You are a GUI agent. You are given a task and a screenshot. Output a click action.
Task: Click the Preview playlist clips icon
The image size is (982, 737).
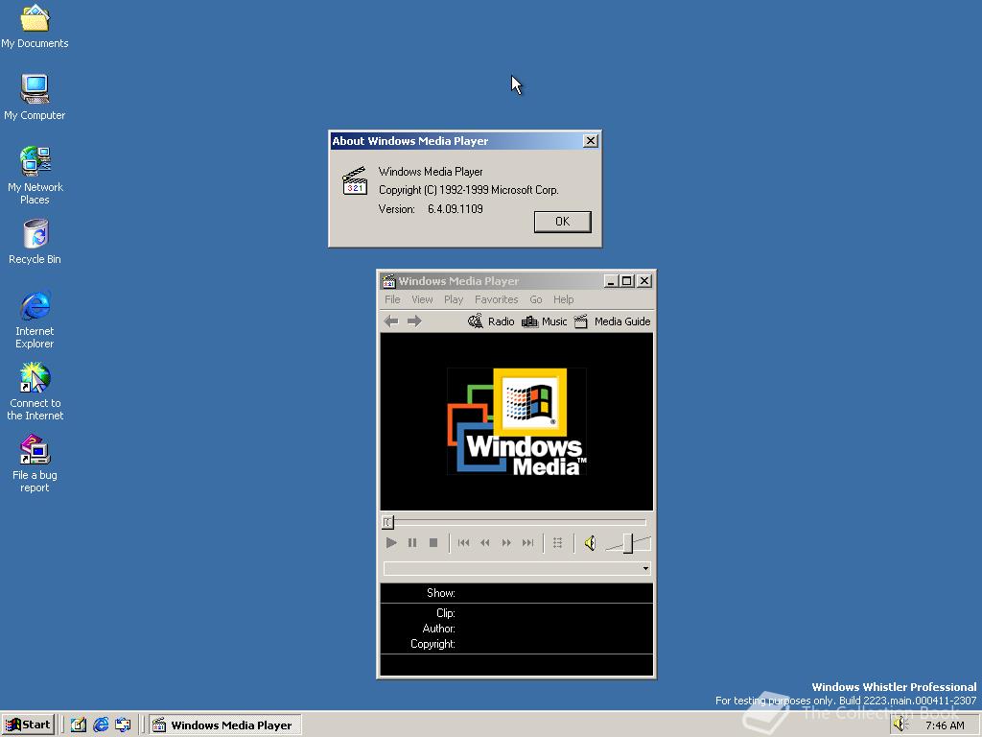click(x=557, y=543)
